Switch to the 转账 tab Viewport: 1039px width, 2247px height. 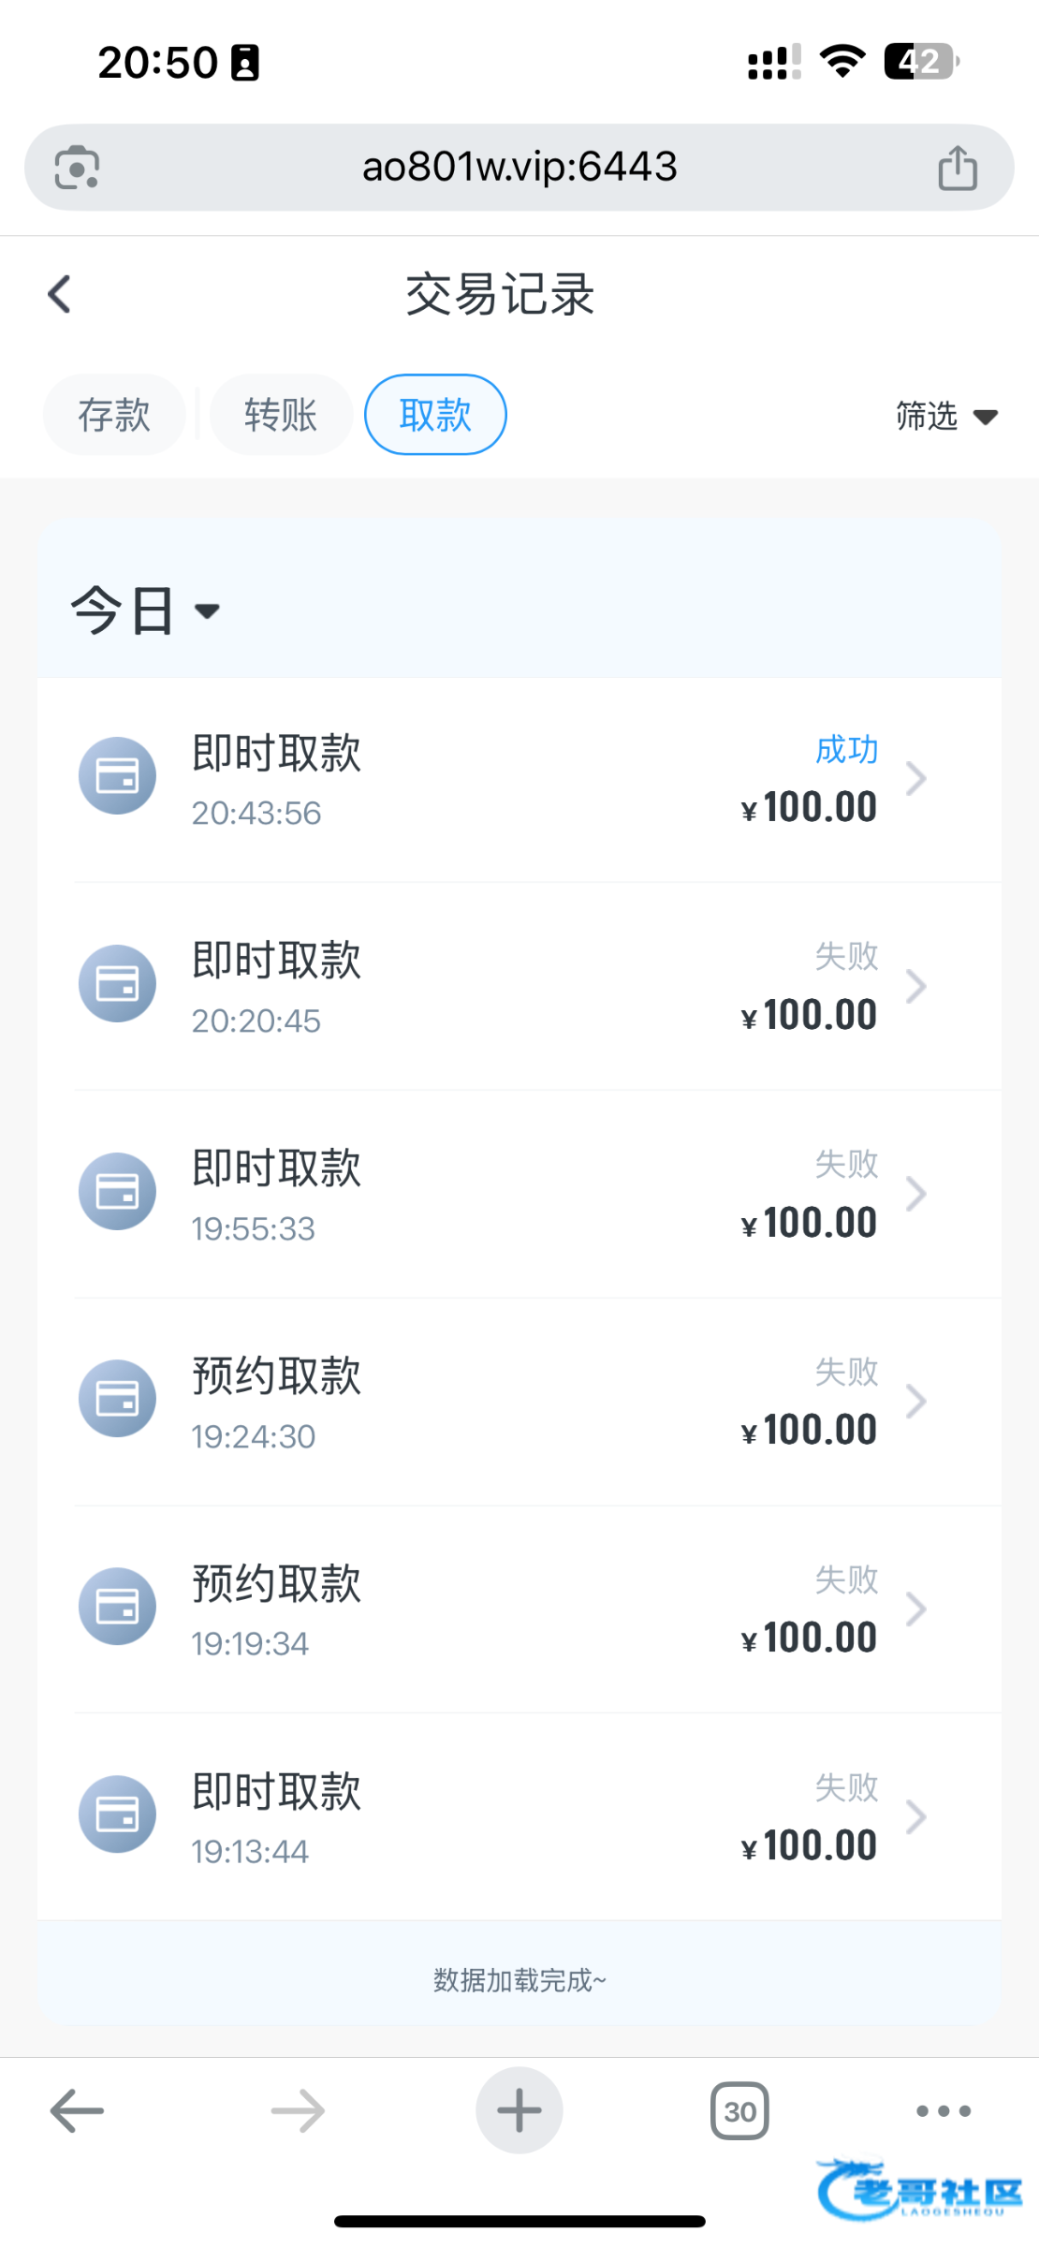click(x=281, y=415)
